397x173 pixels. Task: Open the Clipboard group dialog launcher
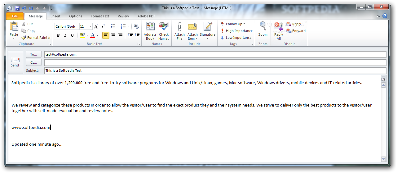[50, 44]
